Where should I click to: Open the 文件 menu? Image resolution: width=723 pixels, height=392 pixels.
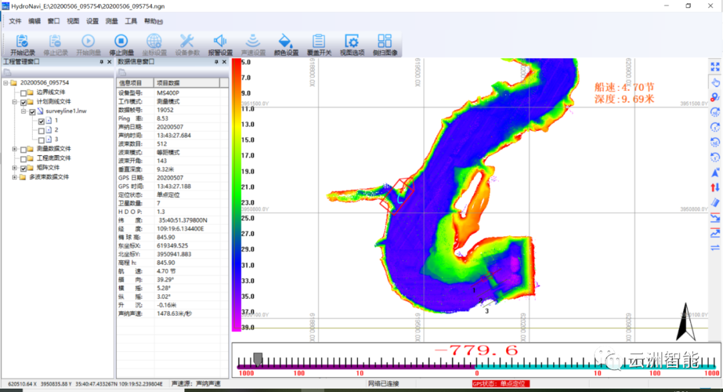[x=15, y=21]
